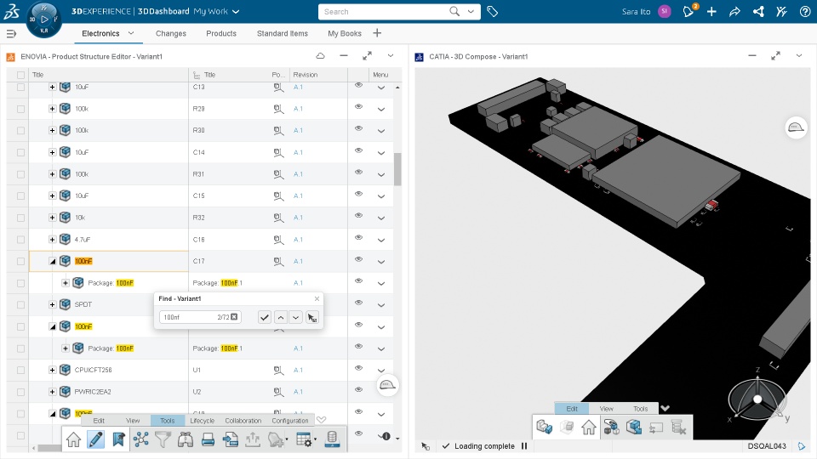Click the vertical scrollbar thumb in tree

397,169
